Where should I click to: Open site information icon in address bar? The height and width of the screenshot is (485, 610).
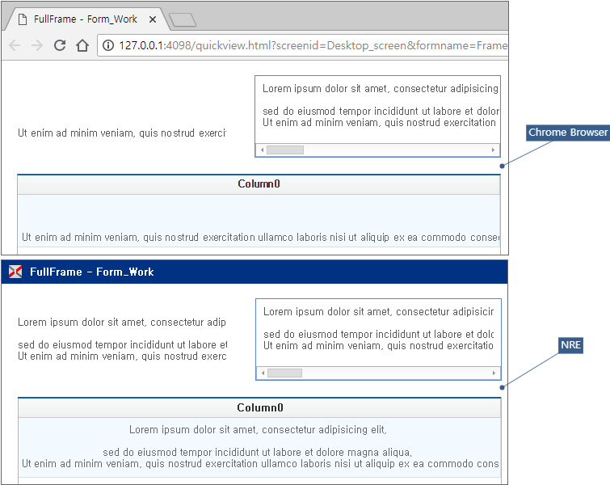109,45
